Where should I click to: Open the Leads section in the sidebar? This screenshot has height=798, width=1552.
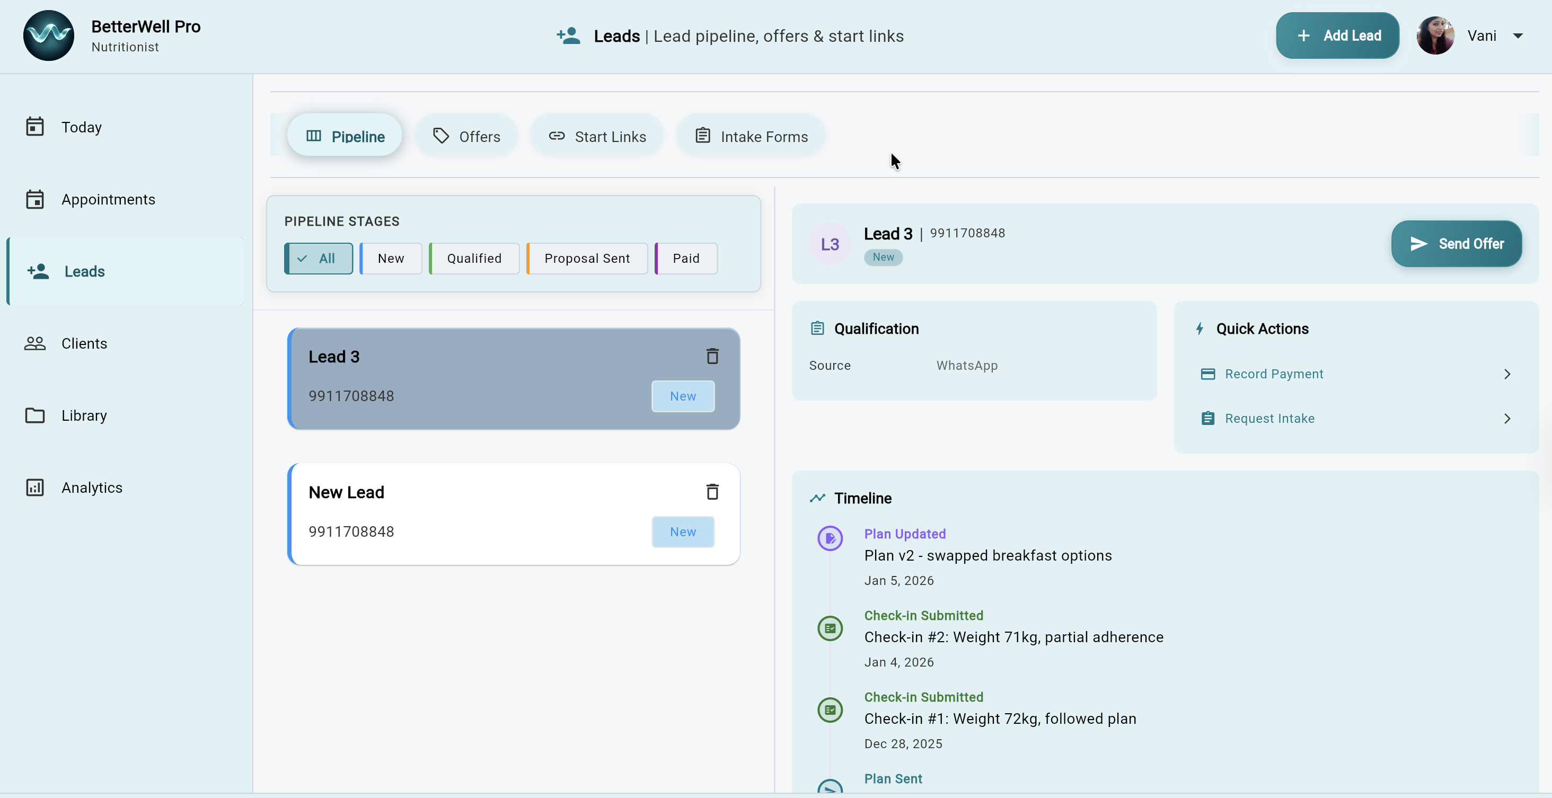(x=84, y=271)
